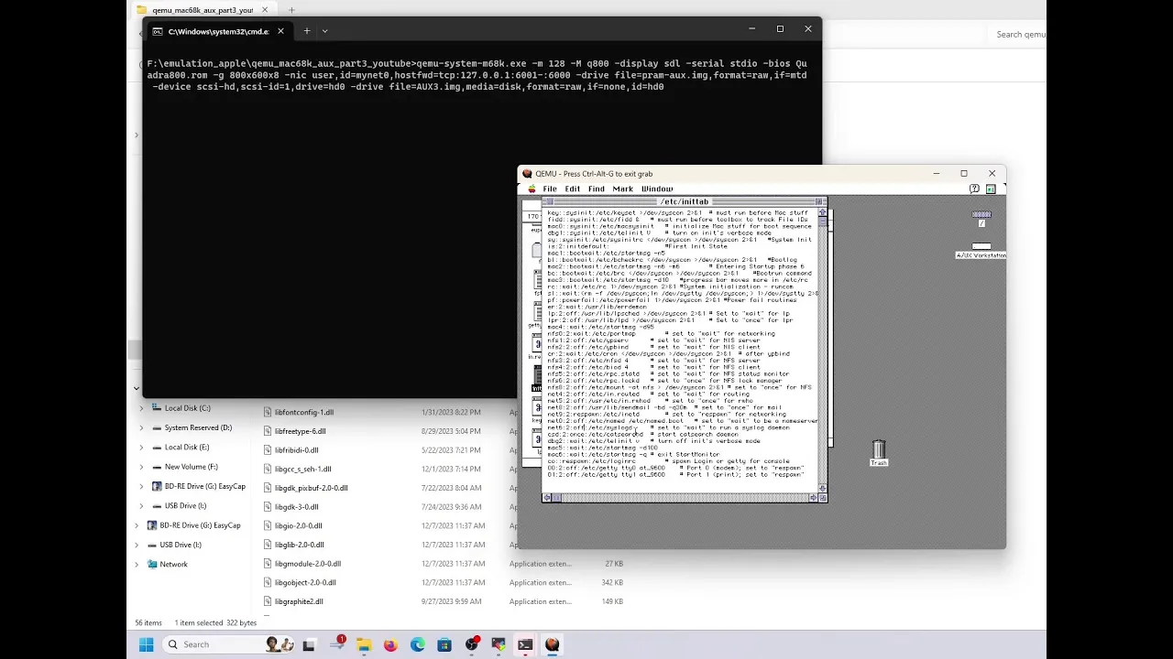Open the application switcher icon in the A/UX menu bar

click(x=991, y=189)
